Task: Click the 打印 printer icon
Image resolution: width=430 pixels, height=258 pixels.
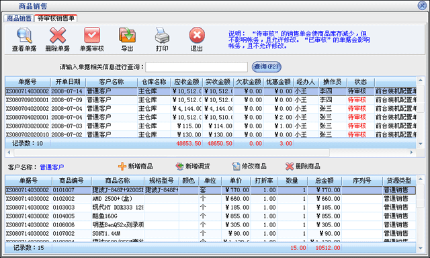Action: pyautogui.click(x=162, y=35)
